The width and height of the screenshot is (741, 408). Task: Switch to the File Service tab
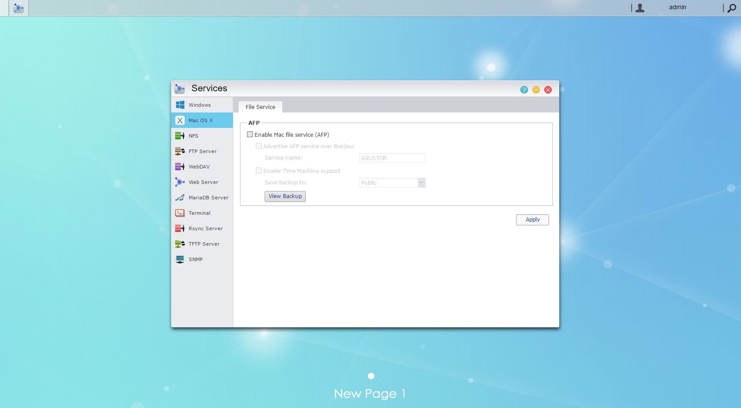260,107
